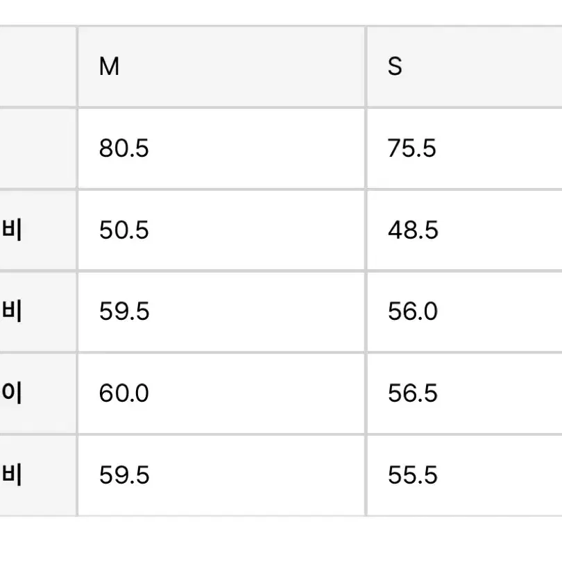Viewport: 562px width, 562px height.
Task: Click the first row label ending in 비
Action: click(12, 230)
